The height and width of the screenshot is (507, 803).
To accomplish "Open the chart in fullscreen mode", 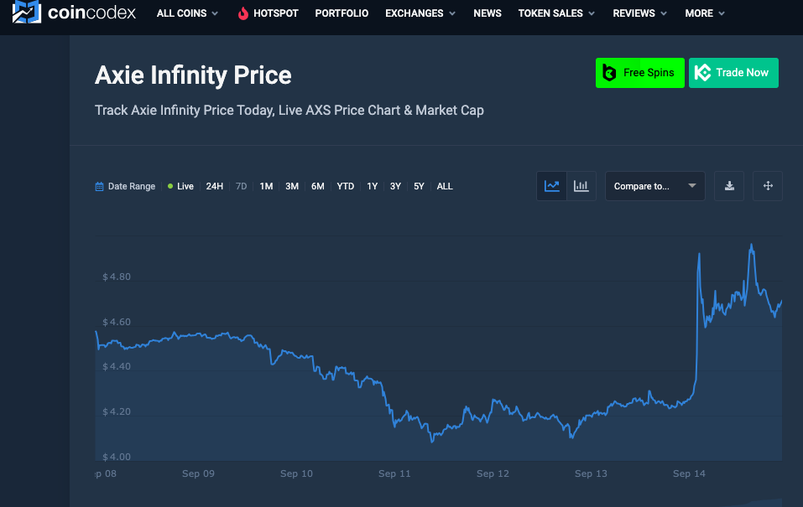I will (x=768, y=186).
